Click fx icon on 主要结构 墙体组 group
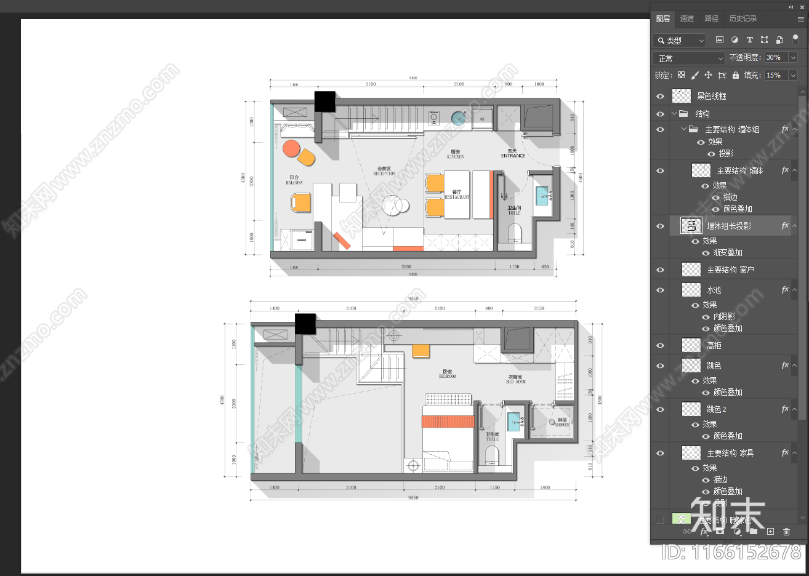 point(785,129)
